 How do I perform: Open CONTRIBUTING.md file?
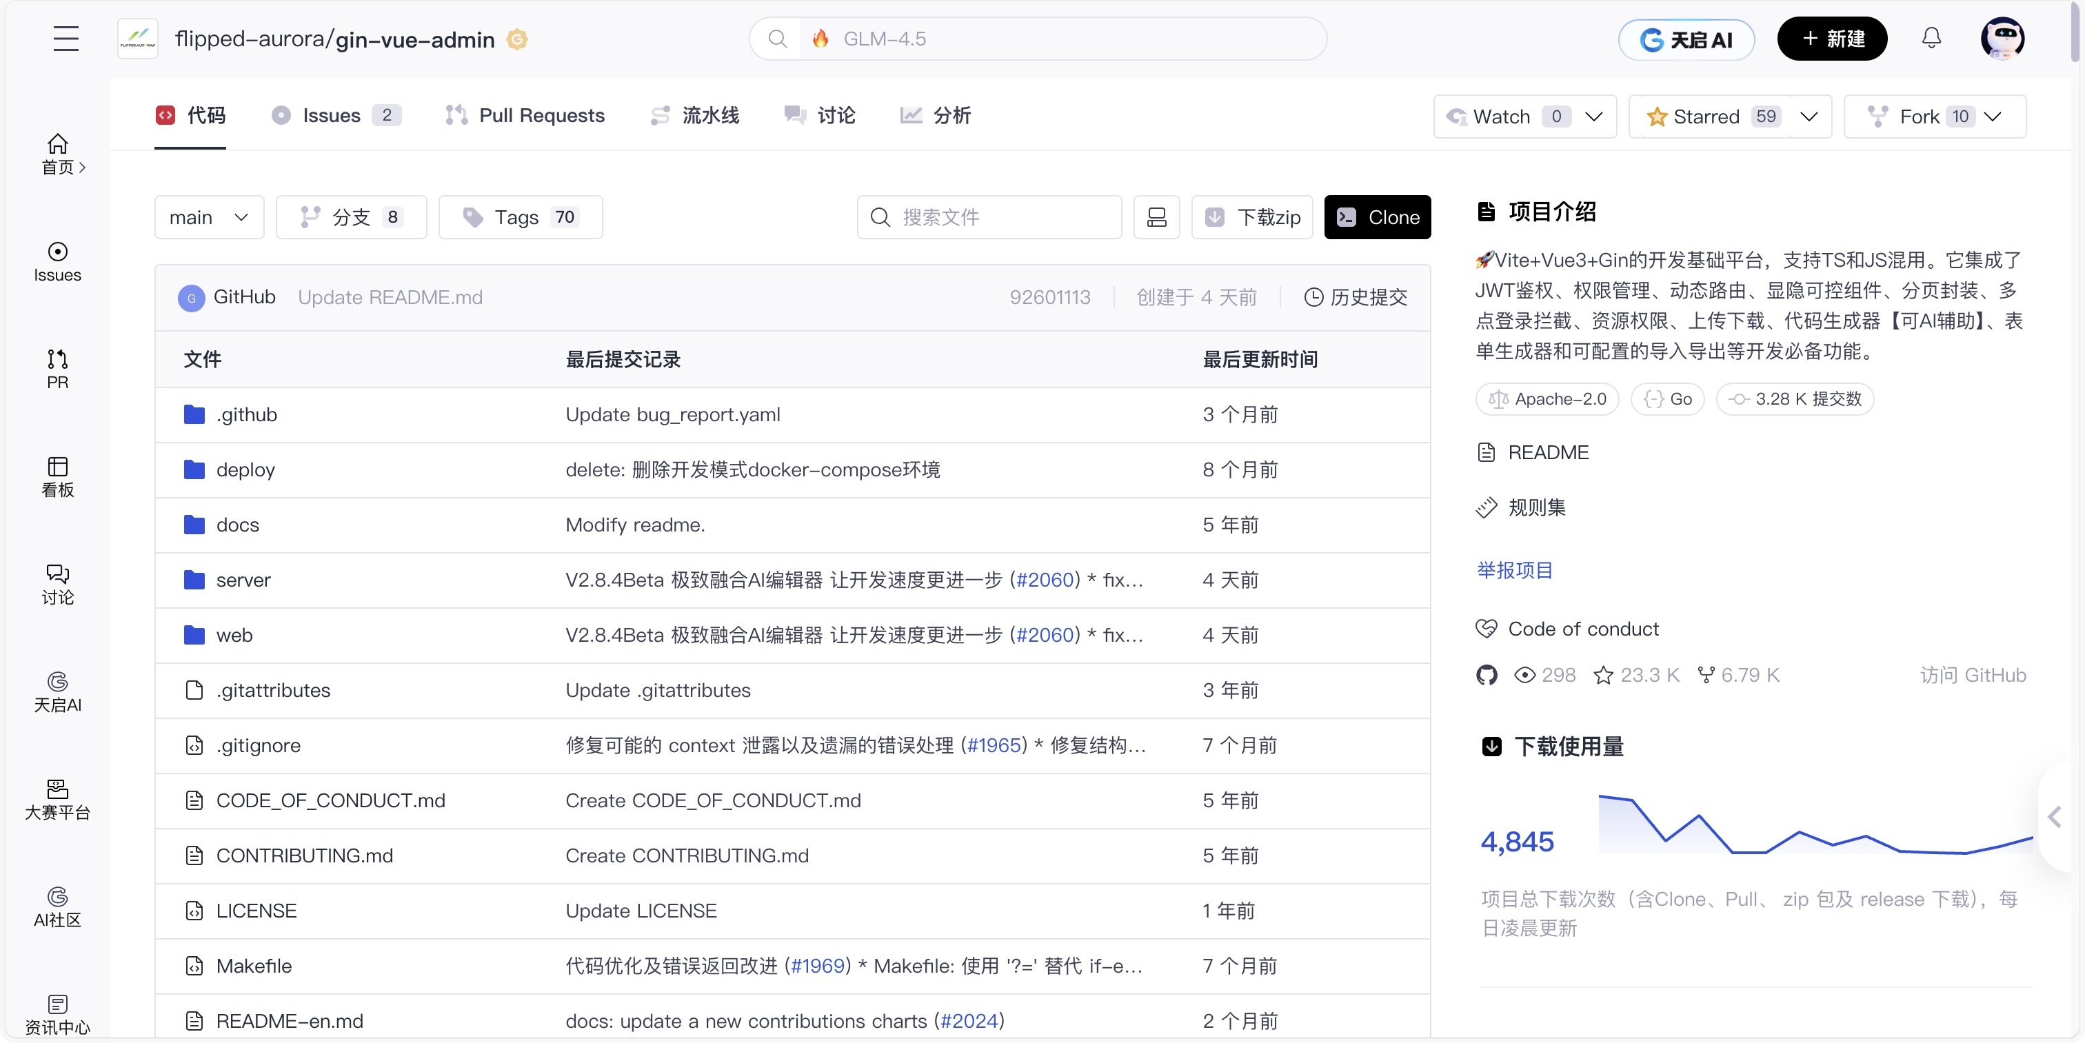pos(304,855)
